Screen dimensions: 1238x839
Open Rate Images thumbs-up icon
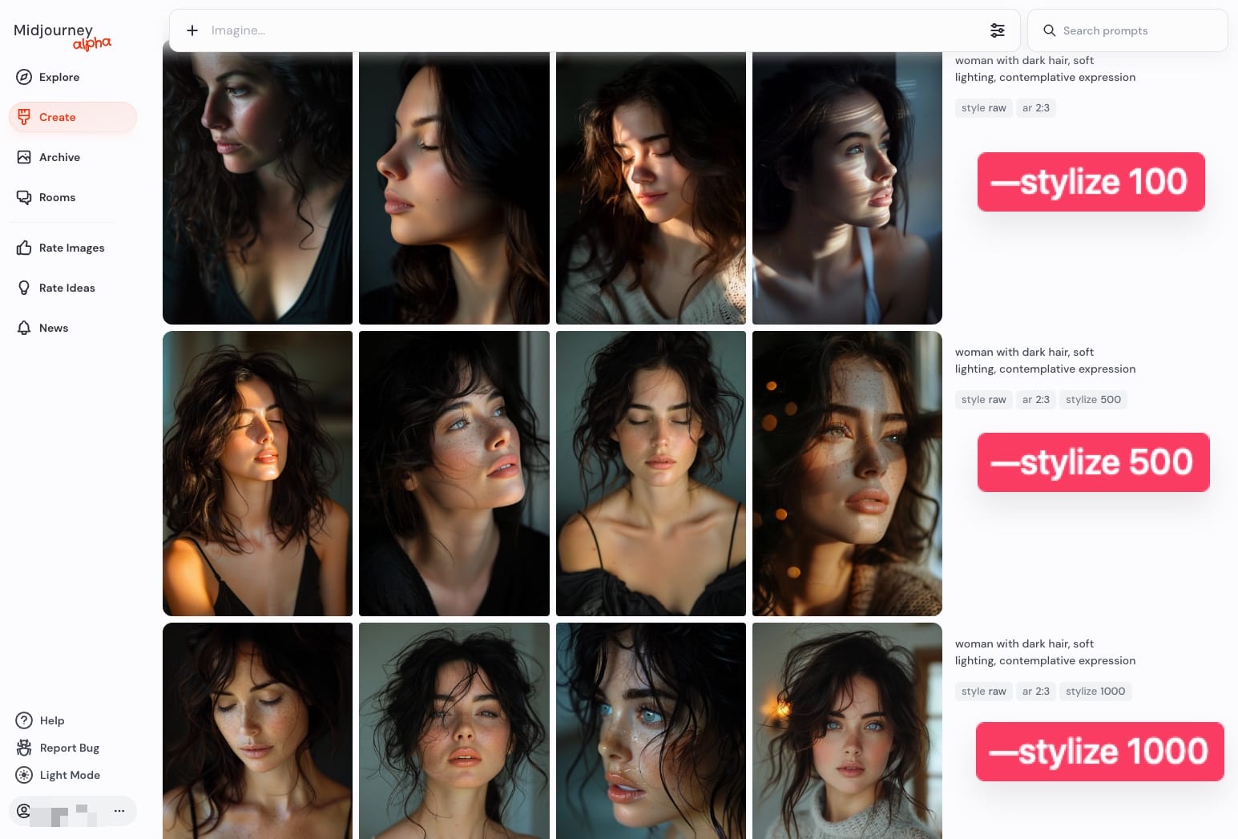(x=24, y=248)
